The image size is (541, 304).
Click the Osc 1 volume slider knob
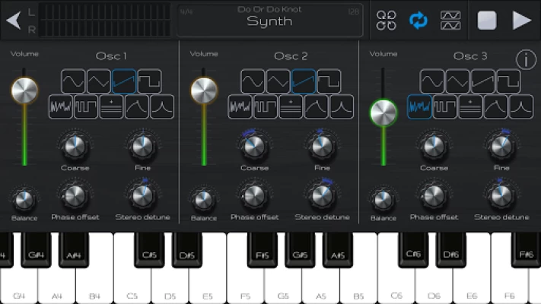point(24,90)
